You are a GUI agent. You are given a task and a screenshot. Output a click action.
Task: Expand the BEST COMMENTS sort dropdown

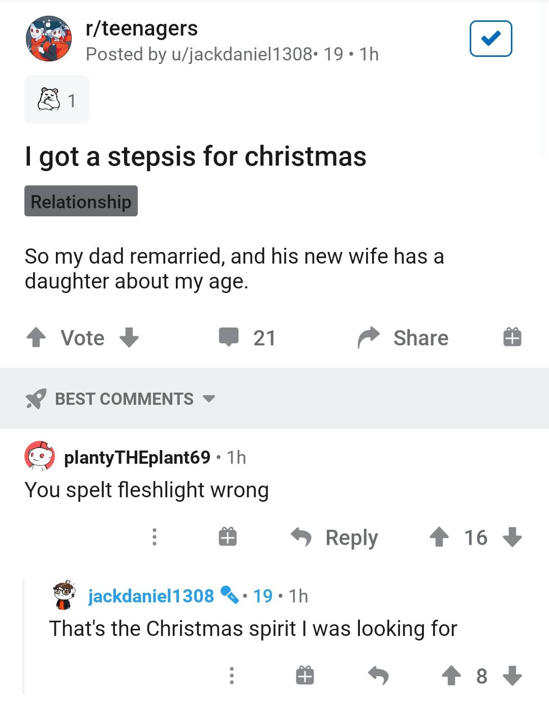coord(209,399)
